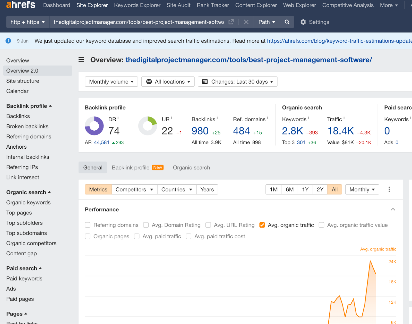Click the Ahrefs logo

(21, 4)
